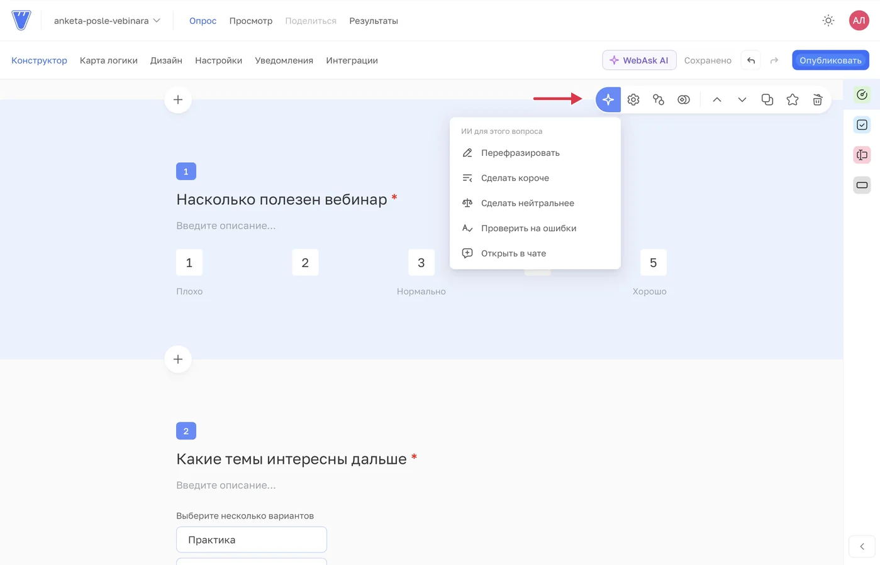The height and width of the screenshot is (565, 880).
Task: Open the Настройки tab
Action: [218, 60]
